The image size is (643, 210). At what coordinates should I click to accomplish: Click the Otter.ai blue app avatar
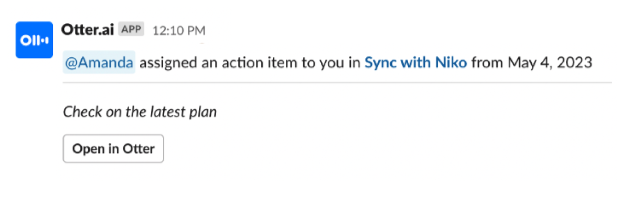click(34, 40)
